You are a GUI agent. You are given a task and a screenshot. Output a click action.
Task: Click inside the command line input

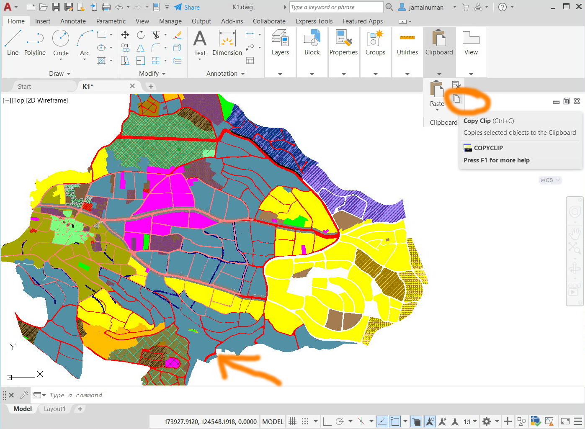pyautogui.click(x=105, y=395)
